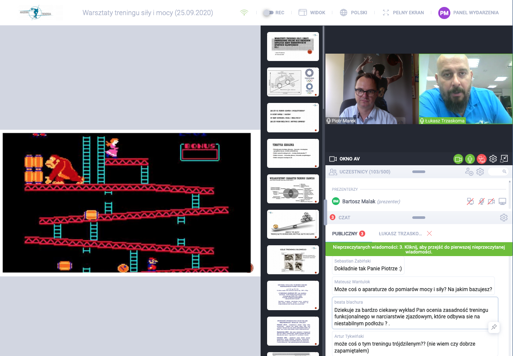Switch to ŁUKASZ TRZASKO... private chat tab
This screenshot has width=513, height=356.
[400, 234]
